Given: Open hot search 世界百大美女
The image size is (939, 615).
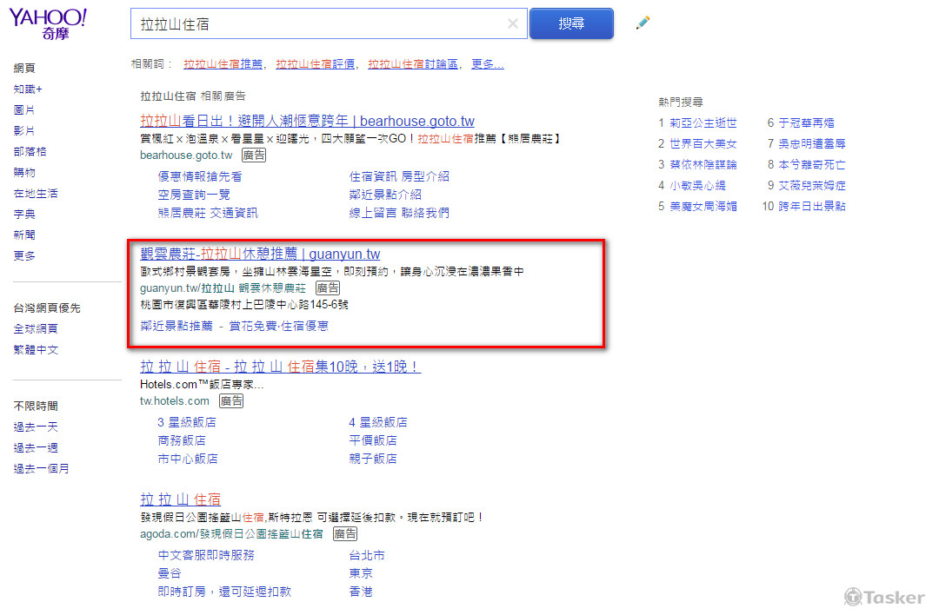Looking at the screenshot, I should point(704,143).
